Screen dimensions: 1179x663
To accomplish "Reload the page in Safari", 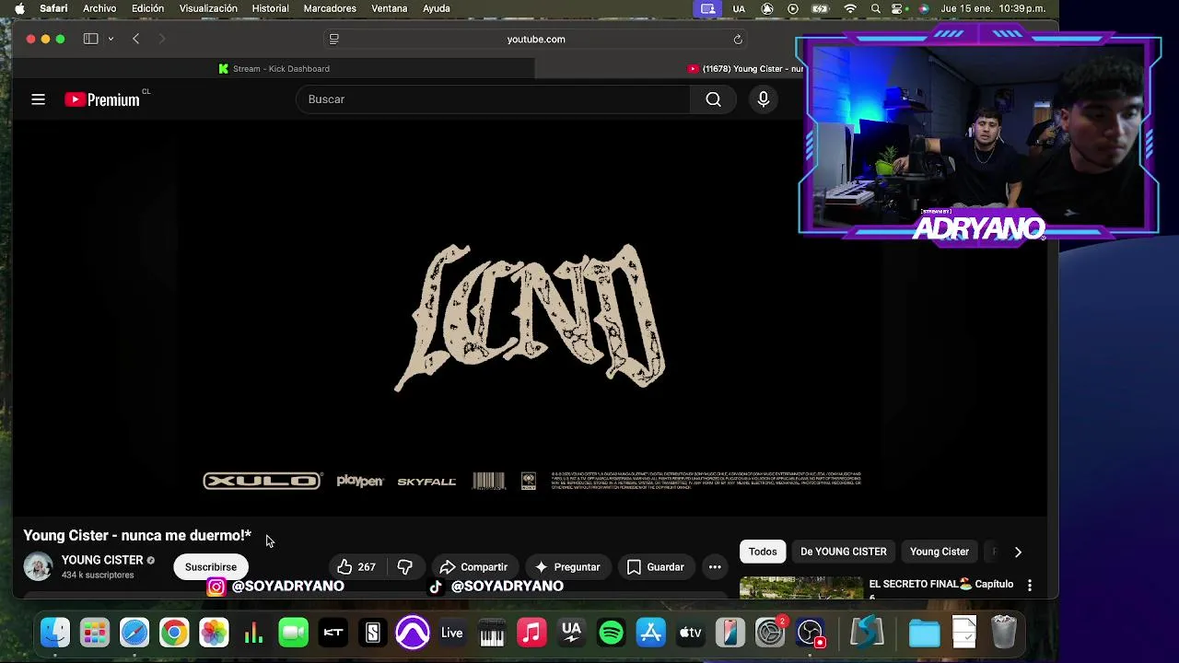I will [x=738, y=39].
